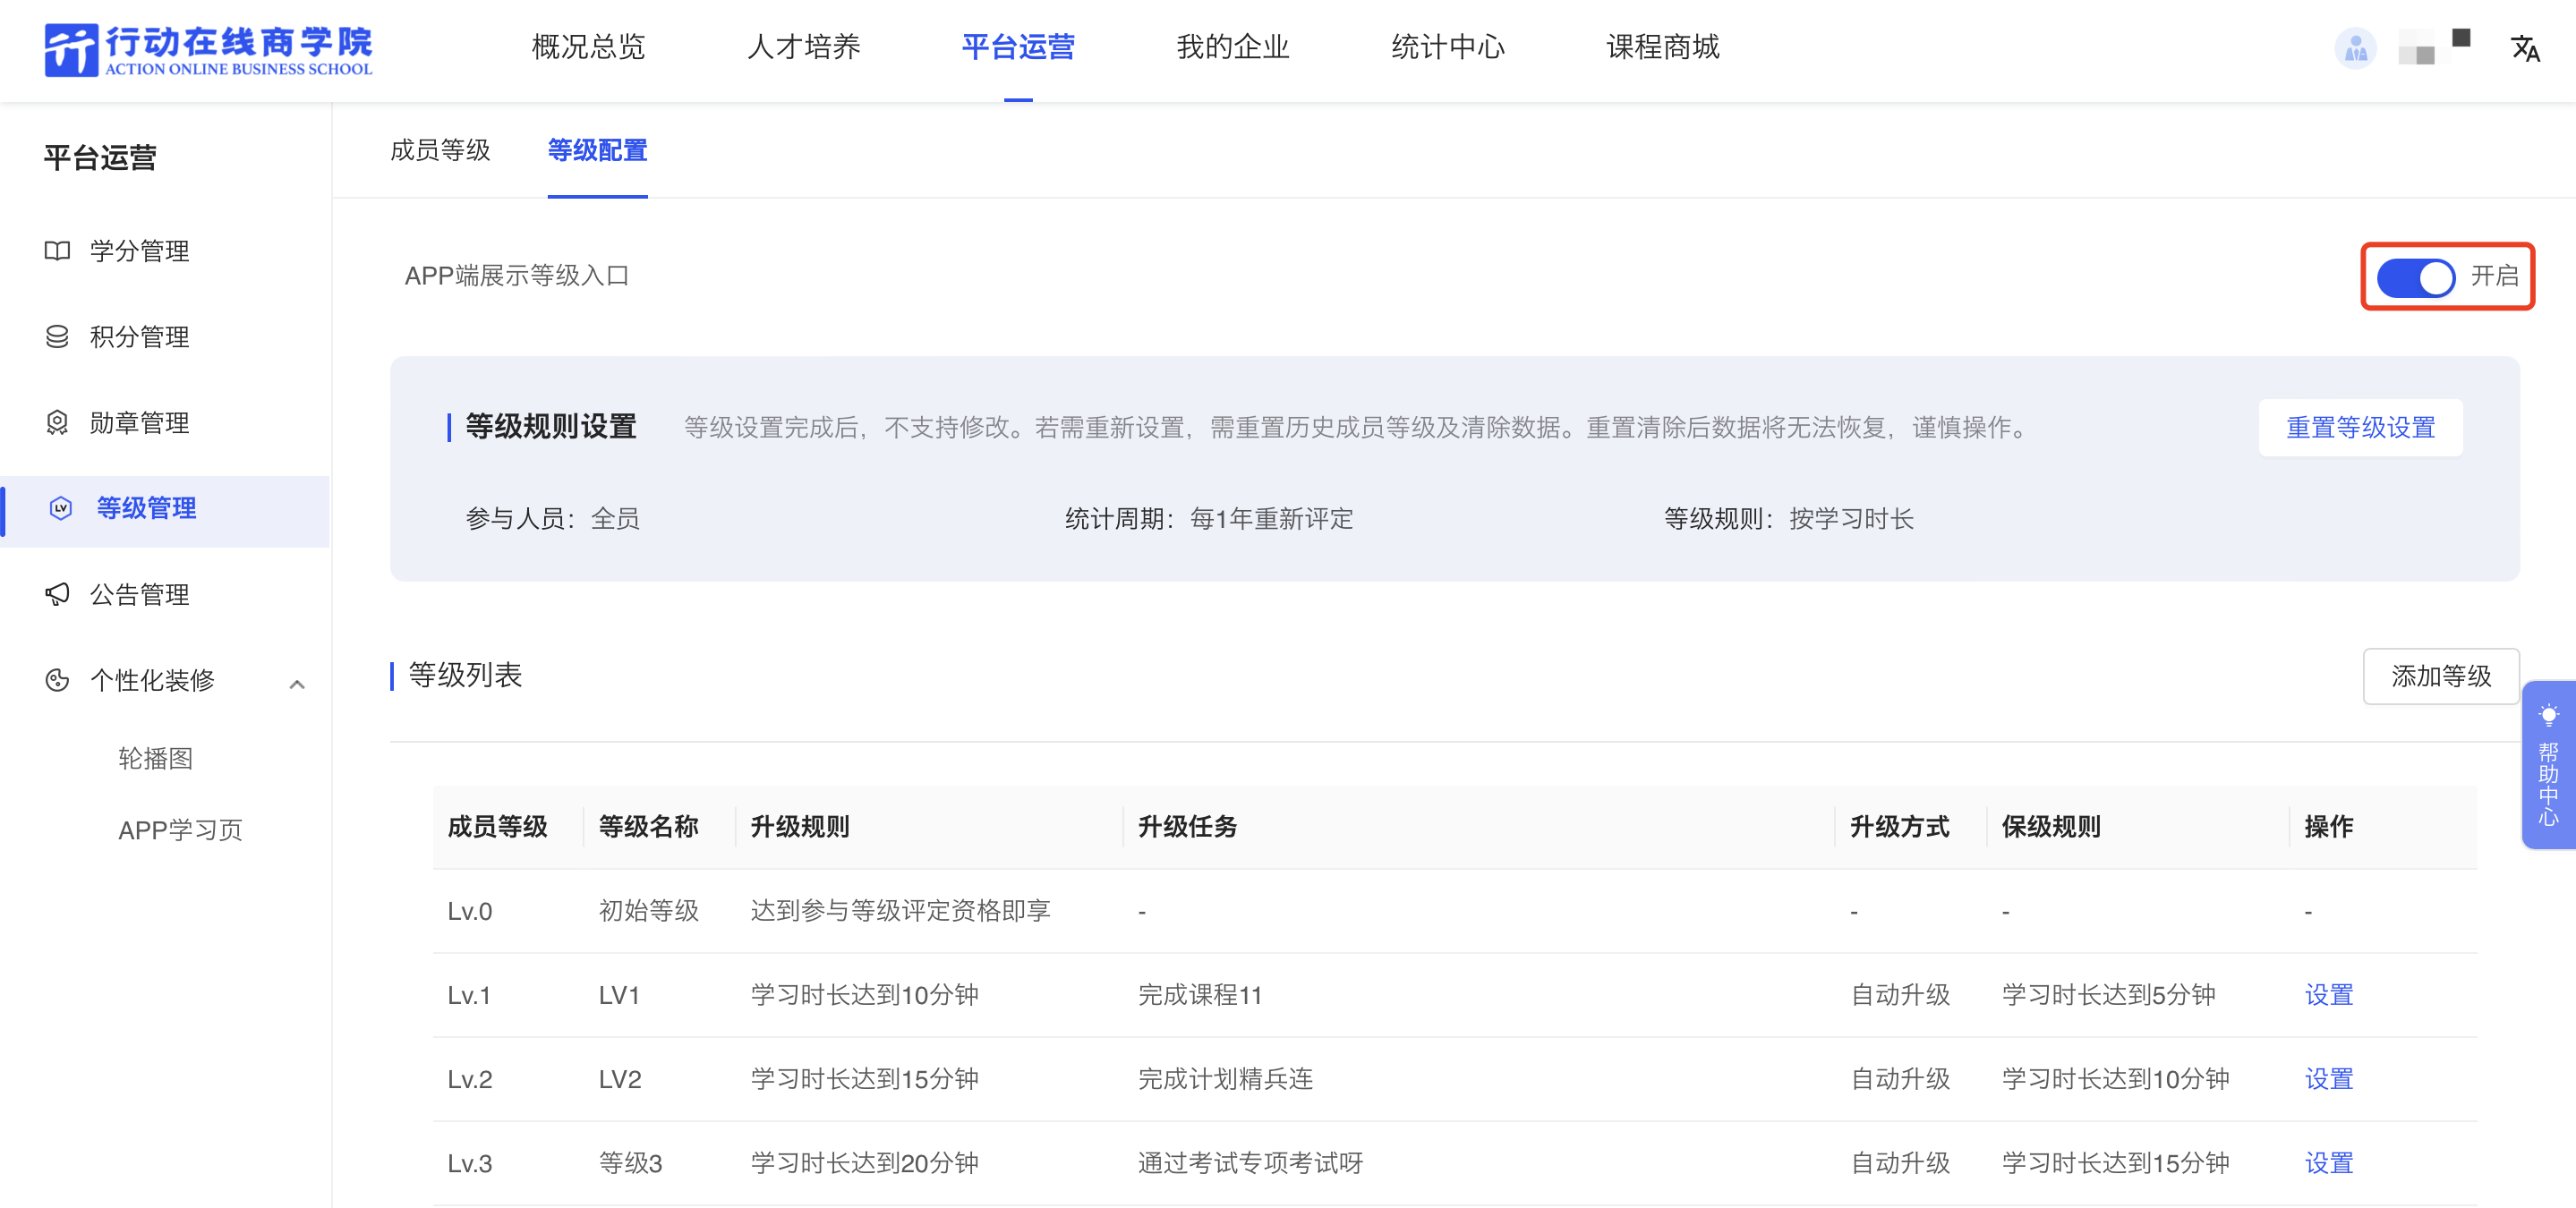The height and width of the screenshot is (1208, 2576).
Task: Open the 帮助中心 floating panel
Action: 2548,765
